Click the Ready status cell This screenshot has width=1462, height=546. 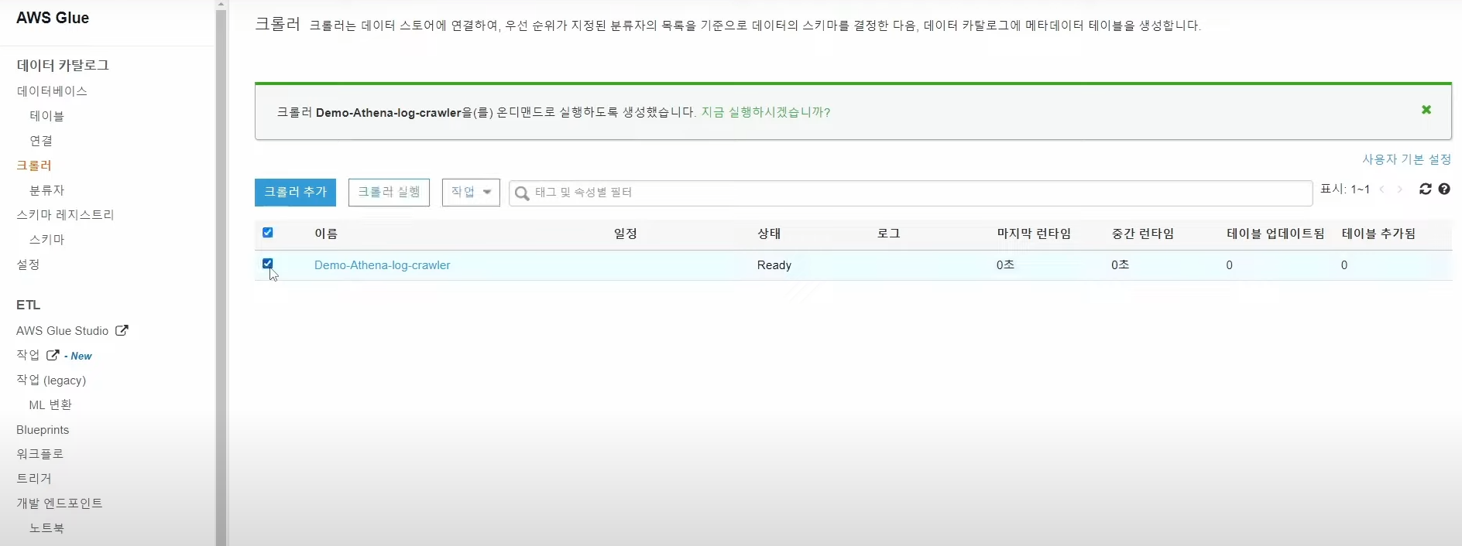[774, 265]
